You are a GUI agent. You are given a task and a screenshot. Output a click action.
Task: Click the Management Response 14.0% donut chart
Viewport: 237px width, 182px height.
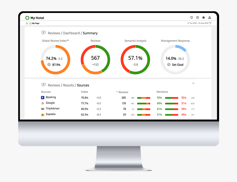pos(175,60)
